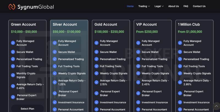Click 1 Million Club Weekly Crypto Signals check icon

(180, 73)
